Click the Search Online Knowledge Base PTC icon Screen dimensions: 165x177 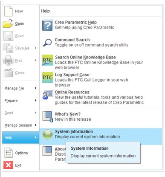point(48,60)
